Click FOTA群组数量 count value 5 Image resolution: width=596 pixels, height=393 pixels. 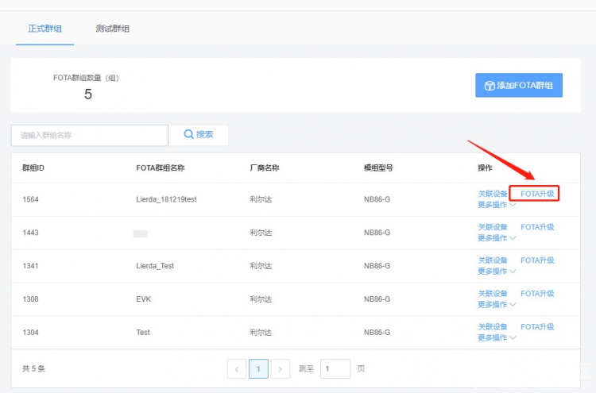coord(87,94)
